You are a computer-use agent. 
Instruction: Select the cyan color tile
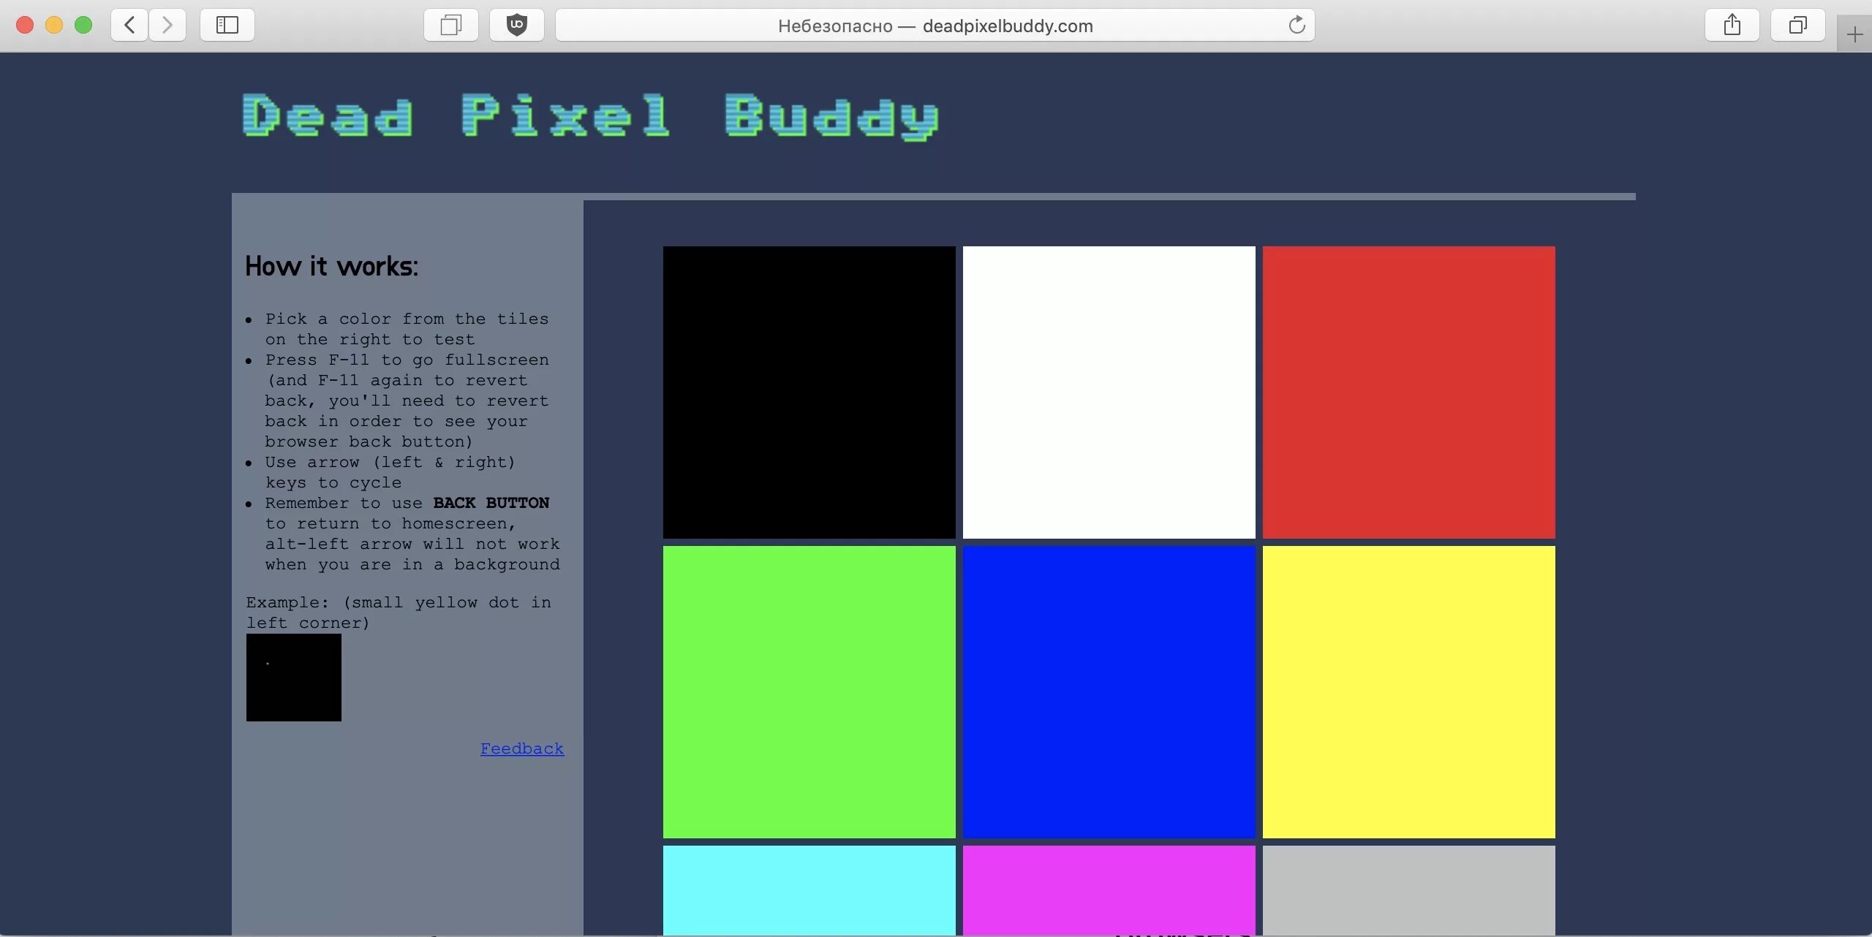tap(809, 890)
